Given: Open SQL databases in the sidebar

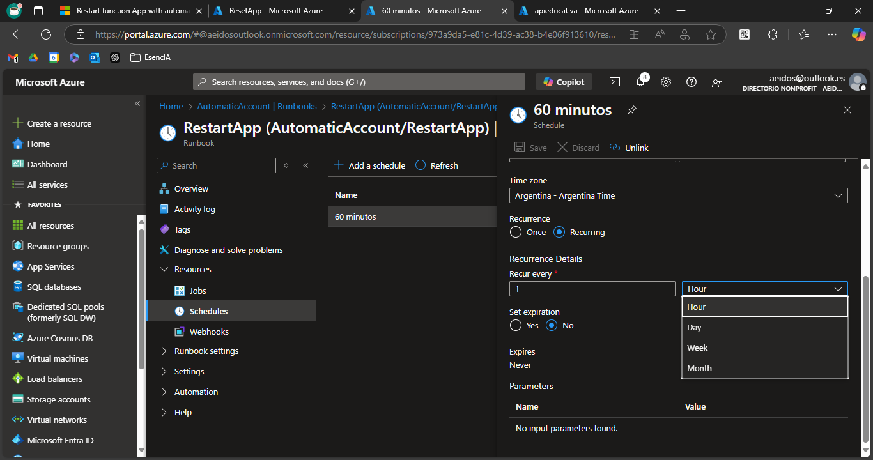Looking at the screenshot, I should tap(54, 287).
